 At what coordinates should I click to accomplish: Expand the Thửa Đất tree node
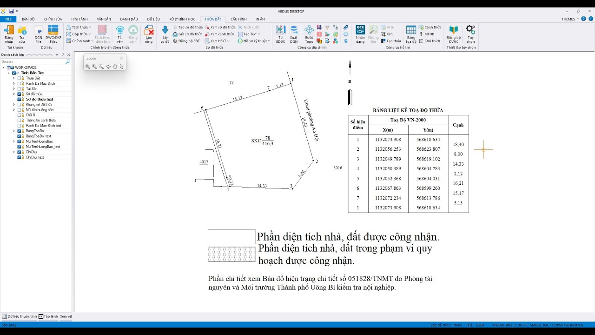[14, 78]
